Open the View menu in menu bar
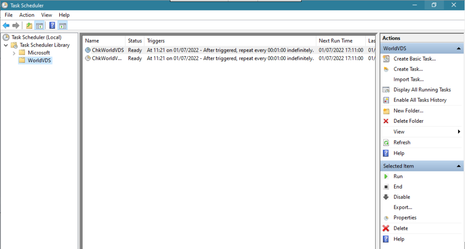This screenshot has height=249, width=465. [x=47, y=15]
